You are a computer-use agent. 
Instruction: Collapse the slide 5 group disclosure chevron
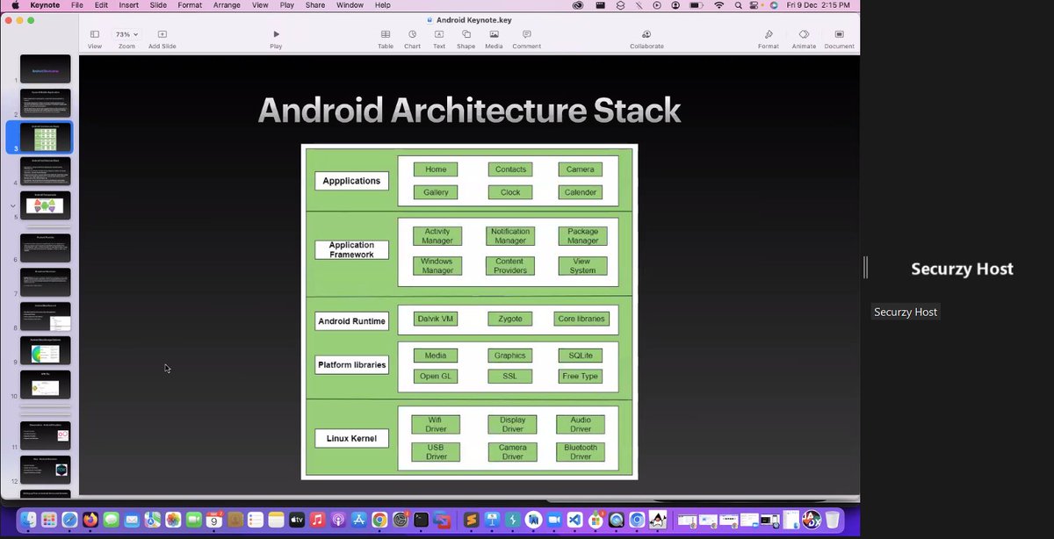[x=12, y=205]
